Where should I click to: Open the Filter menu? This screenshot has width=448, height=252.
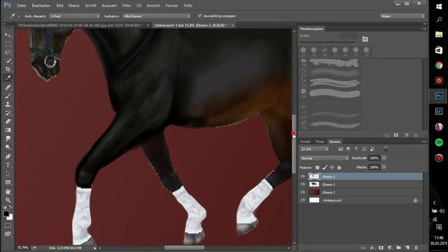point(126,6)
